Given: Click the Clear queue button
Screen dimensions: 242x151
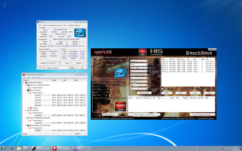Looking at the screenshot, I should tap(209, 93).
